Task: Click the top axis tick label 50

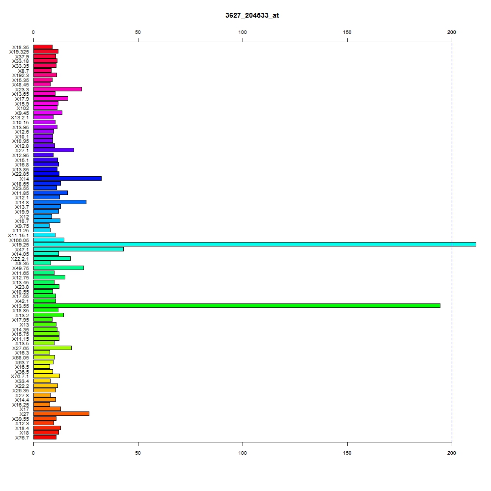Action: click(x=138, y=32)
